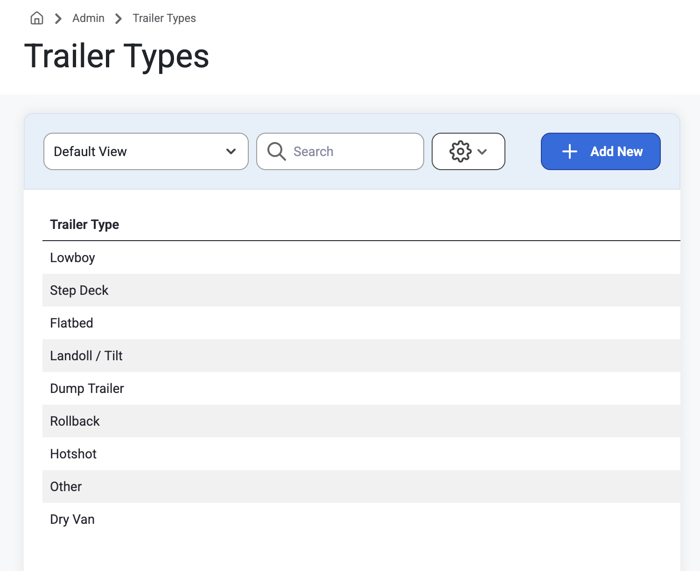Open the Default View dropdown
Screen dimensions: 700x571
click(146, 151)
